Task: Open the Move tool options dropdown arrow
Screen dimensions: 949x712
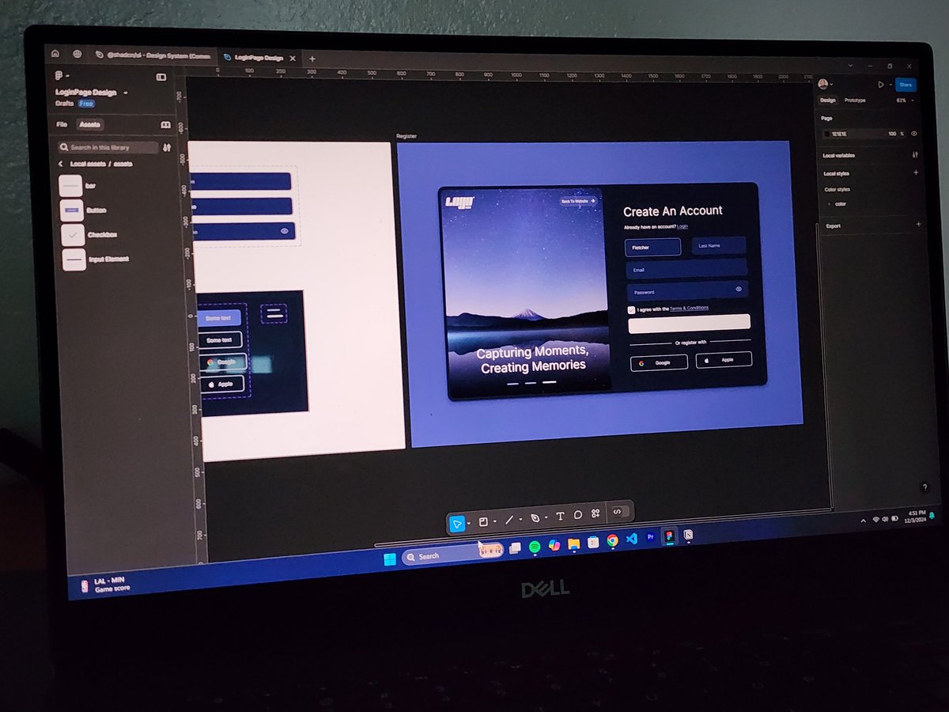Action: [469, 522]
